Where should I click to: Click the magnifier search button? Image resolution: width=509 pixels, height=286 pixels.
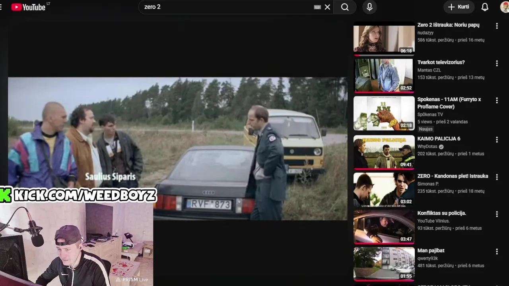pyautogui.click(x=345, y=7)
